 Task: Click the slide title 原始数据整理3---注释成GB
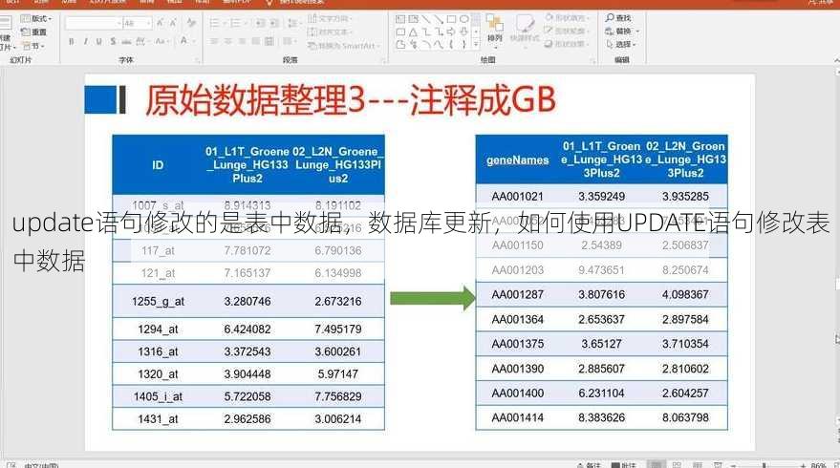tap(351, 100)
